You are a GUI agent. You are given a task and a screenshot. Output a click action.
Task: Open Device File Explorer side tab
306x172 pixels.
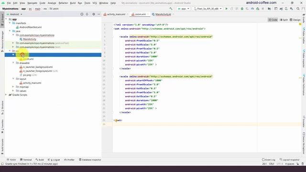pos(304,143)
